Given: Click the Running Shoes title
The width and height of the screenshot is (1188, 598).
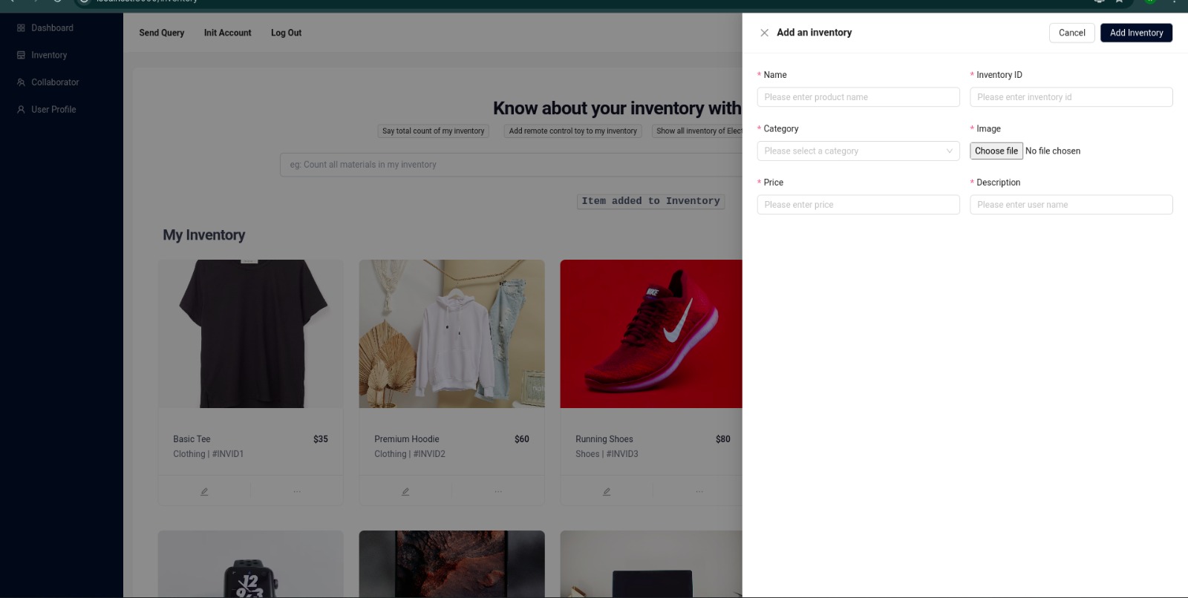Looking at the screenshot, I should tap(604, 439).
